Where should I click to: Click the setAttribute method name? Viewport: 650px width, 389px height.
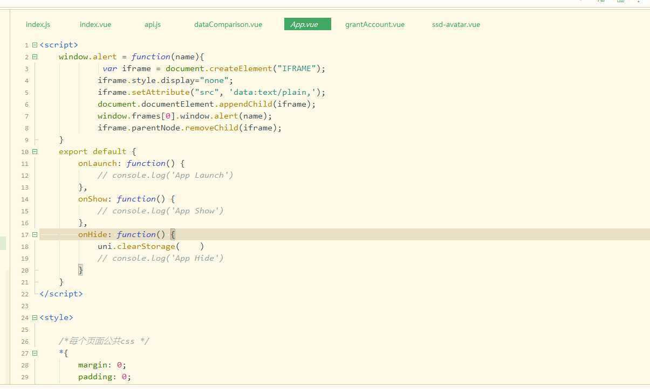click(161, 92)
